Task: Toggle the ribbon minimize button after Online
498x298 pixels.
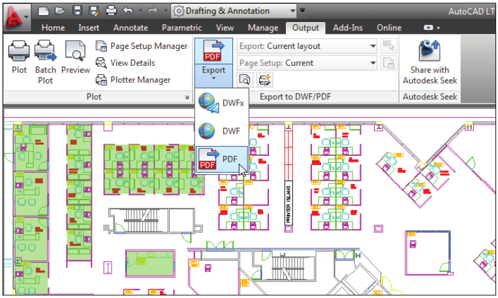Action: [428, 28]
